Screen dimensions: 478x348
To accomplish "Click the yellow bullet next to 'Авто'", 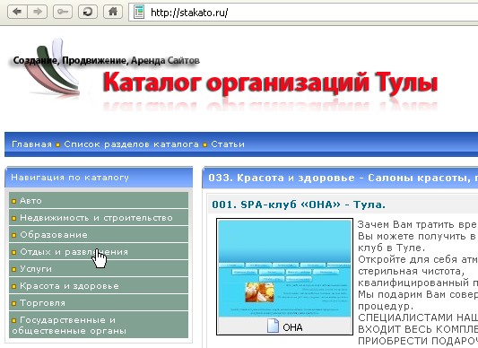I will (13, 201).
